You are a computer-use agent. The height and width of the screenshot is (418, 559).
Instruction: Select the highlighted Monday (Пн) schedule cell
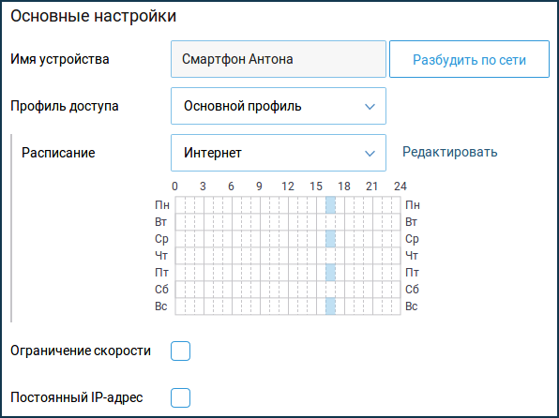330,205
